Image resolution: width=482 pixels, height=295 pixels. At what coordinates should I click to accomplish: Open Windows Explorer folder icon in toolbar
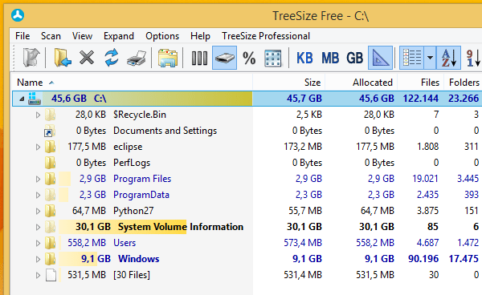point(168,58)
